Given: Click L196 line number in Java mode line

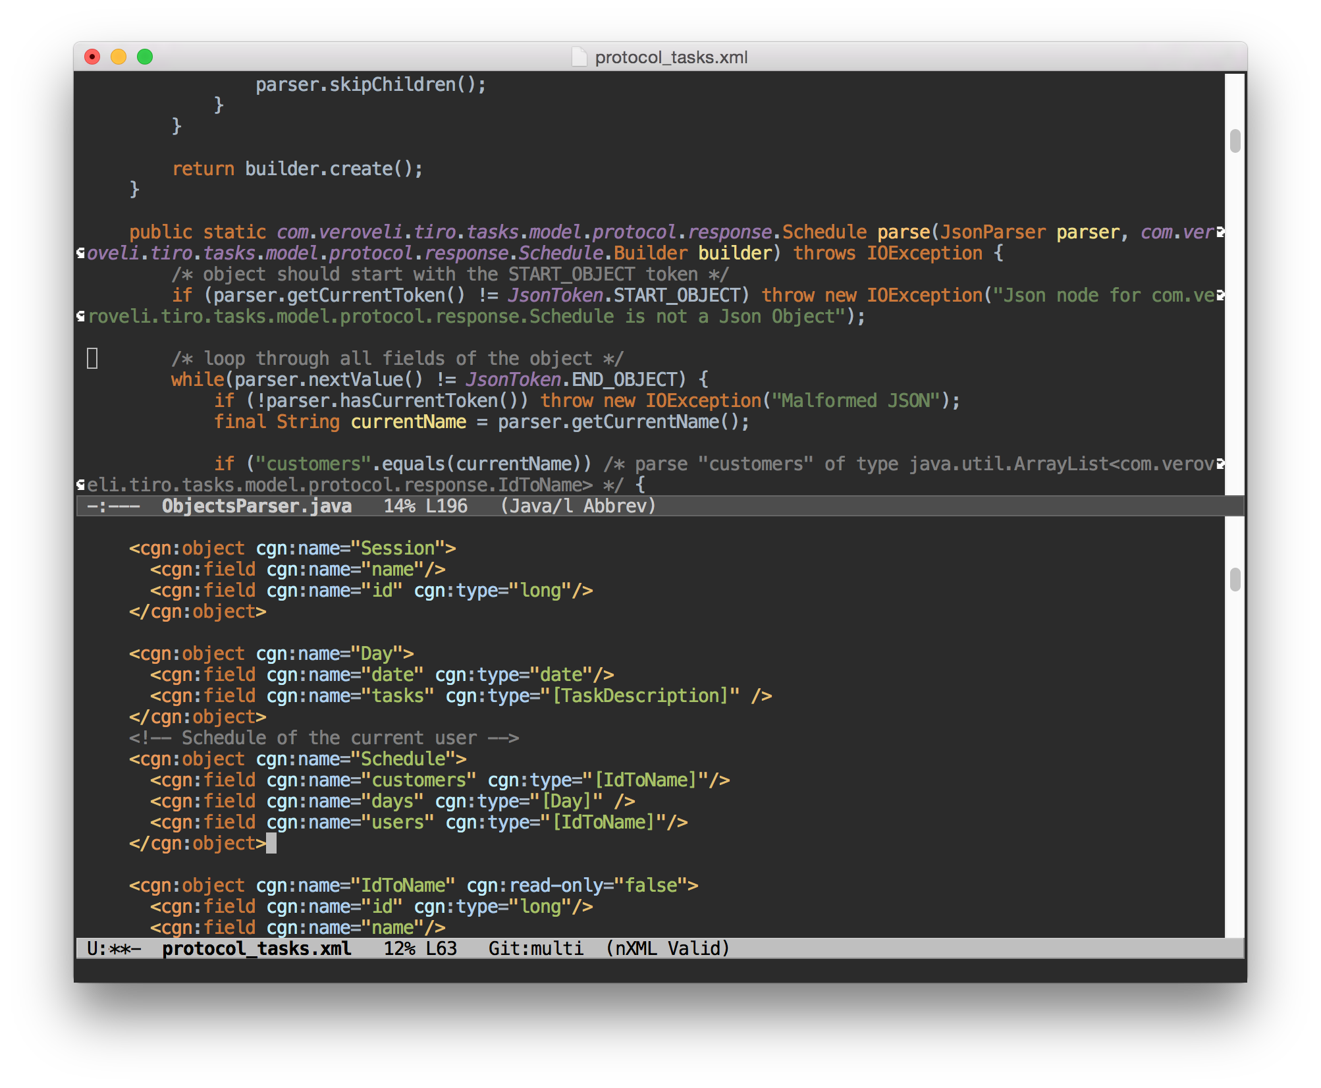Looking at the screenshot, I should tap(446, 506).
